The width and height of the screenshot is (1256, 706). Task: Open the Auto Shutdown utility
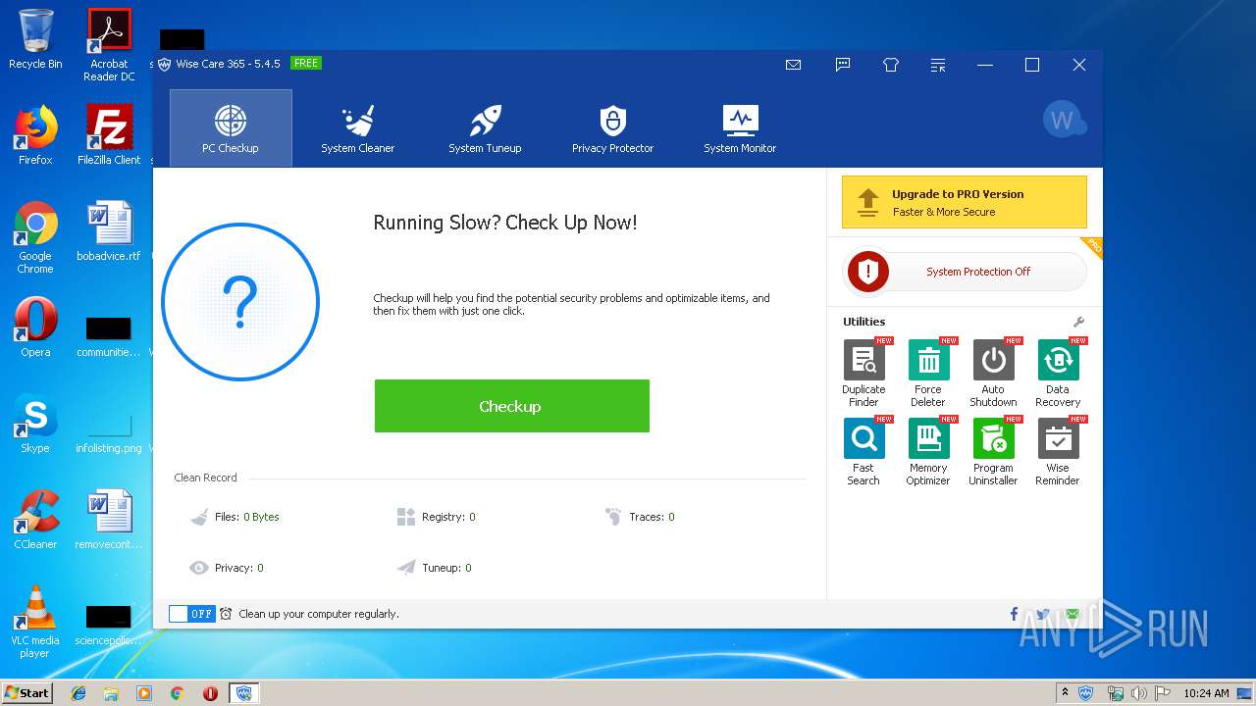coord(993,373)
